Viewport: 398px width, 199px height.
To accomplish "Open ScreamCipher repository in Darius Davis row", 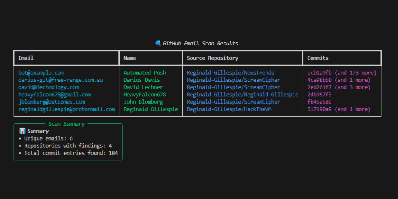I will click(234, 80).
